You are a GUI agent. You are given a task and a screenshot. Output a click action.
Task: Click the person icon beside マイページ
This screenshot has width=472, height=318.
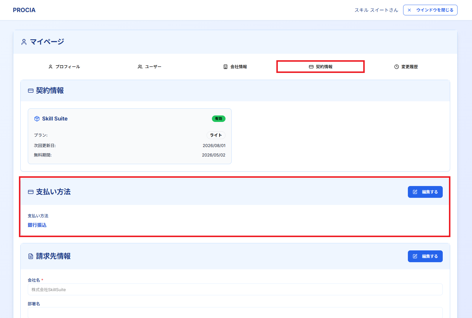[x=24, y=42]
